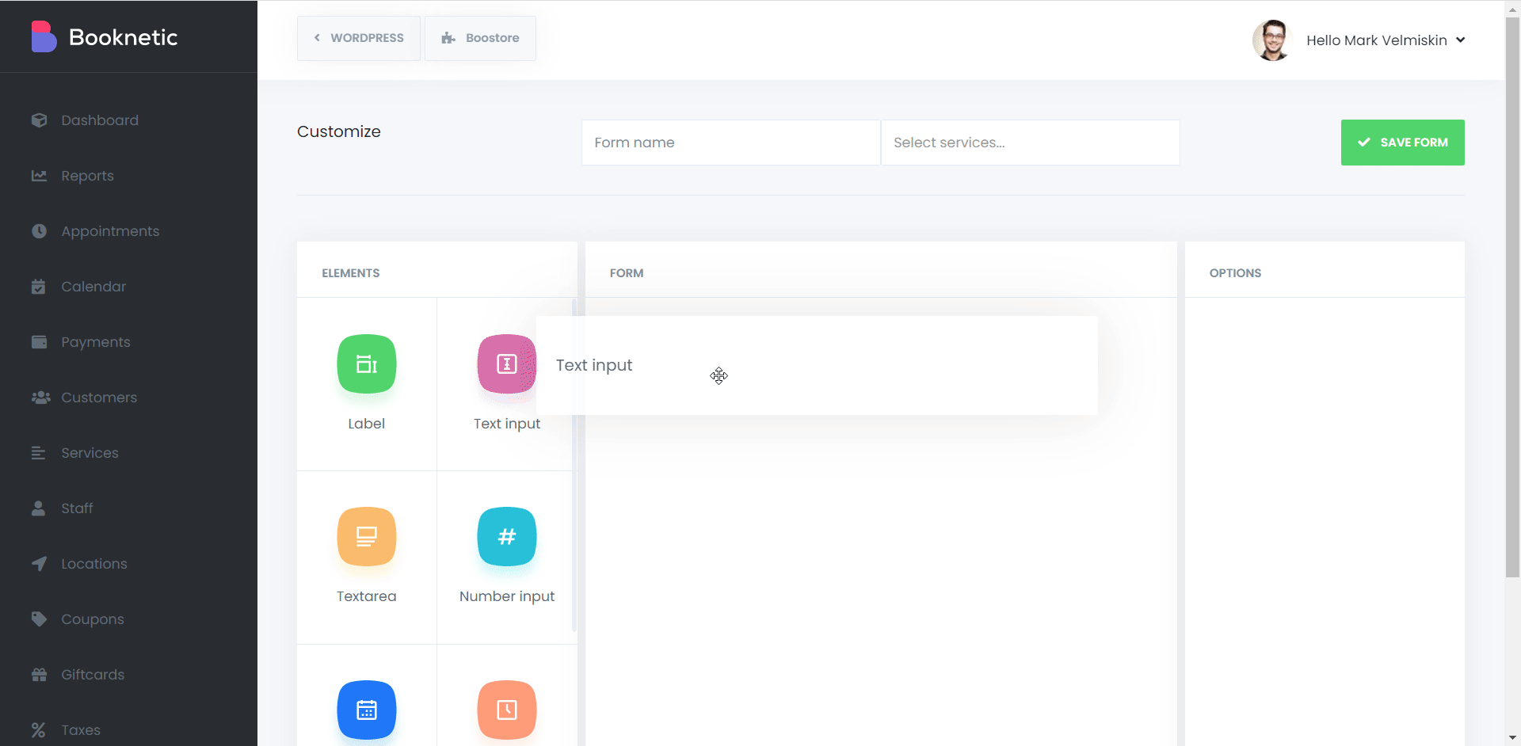Viewport: 1521px width, 746px height.
Task: Open the Giftcards page
Action: pyautogui.click(x=93, y=674)
